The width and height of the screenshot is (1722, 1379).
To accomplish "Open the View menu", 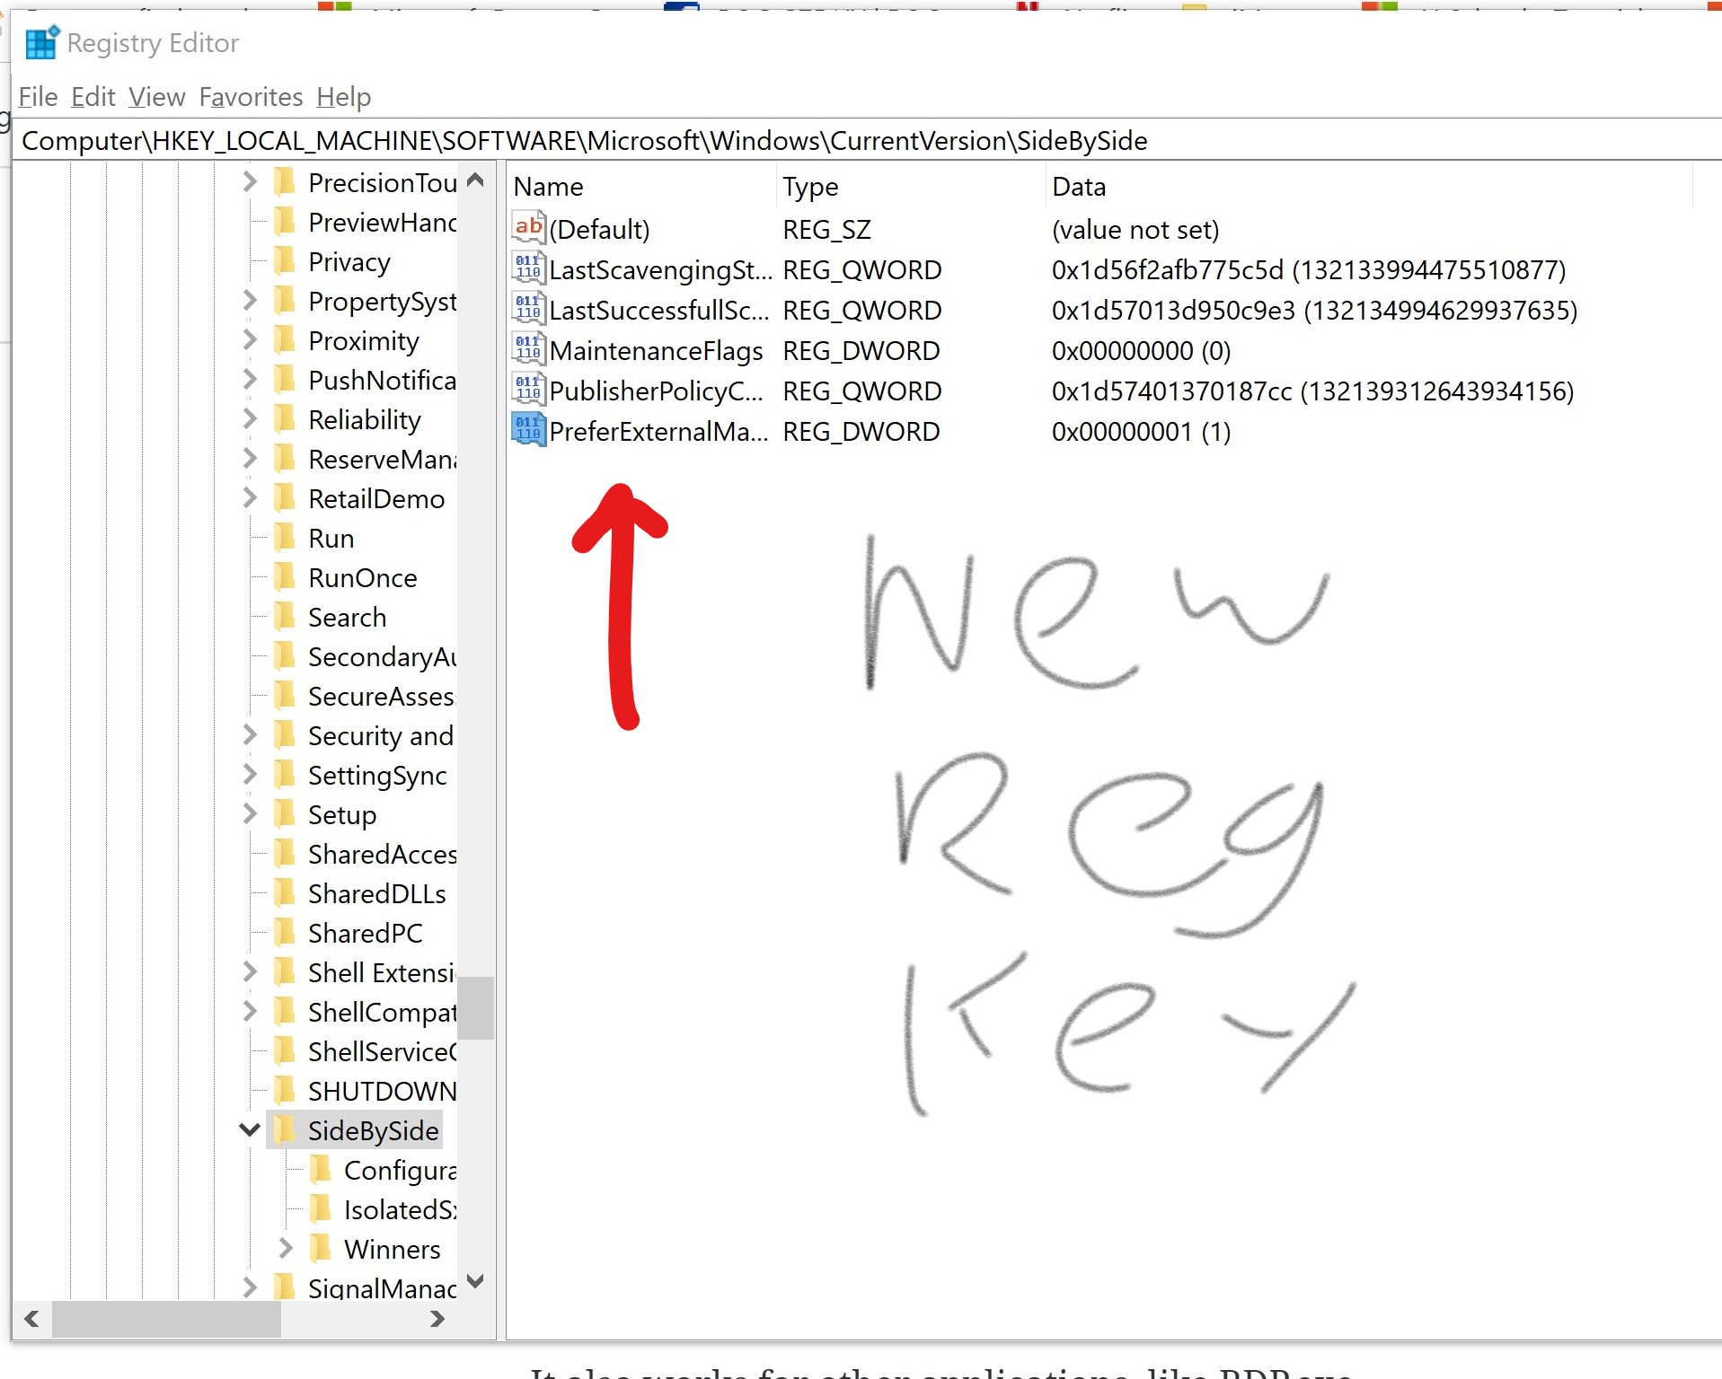I will coord(156,96).
